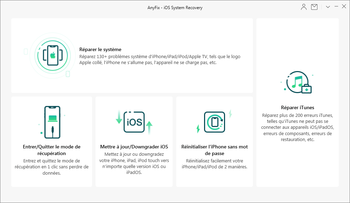The height and width of the screenshot is (203, 350).
Task: Click text 'Entrez et quittez le mode de récupération'
Action: pos(51,164)
